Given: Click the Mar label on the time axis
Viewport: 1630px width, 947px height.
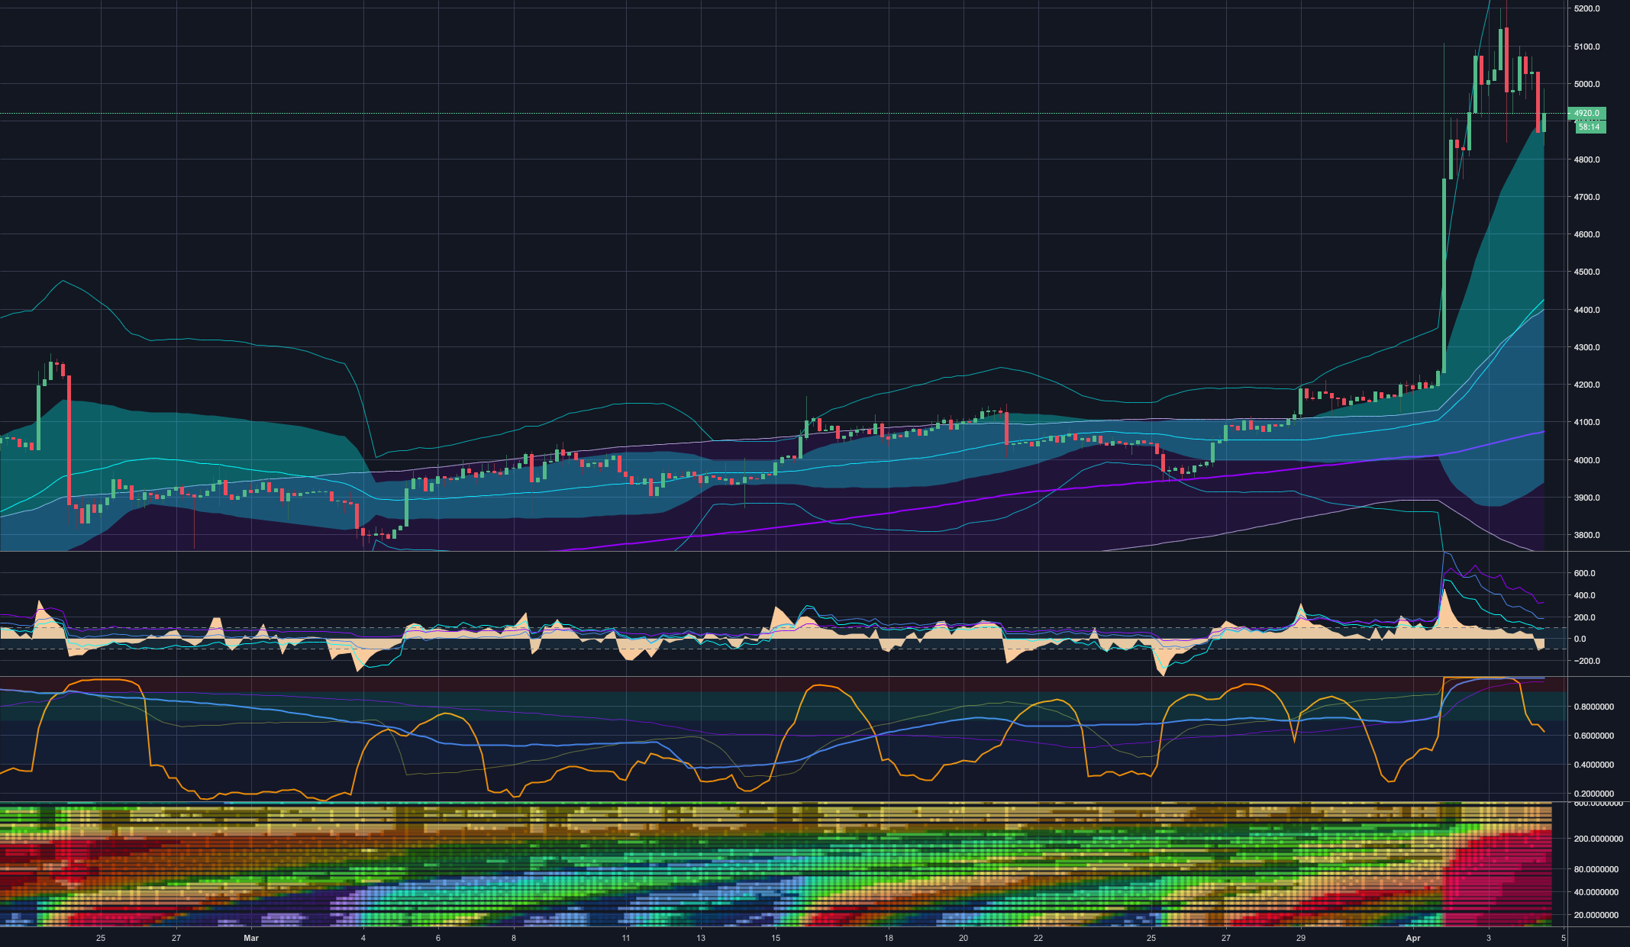Looking at the screenshot, I should click(x=251, y=939).
